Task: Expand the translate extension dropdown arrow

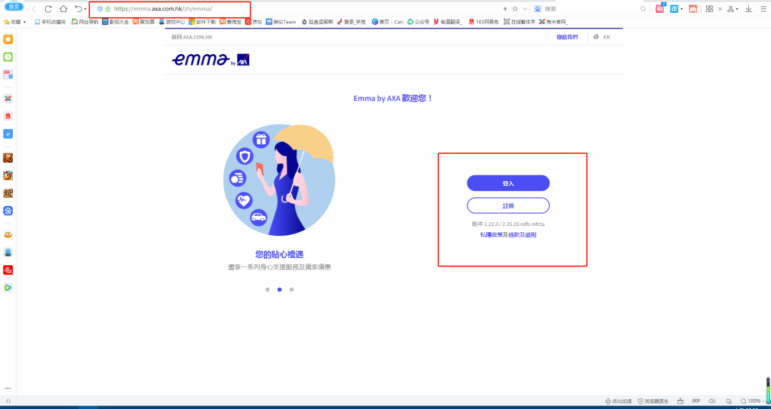Action: (x=682, y=9)
